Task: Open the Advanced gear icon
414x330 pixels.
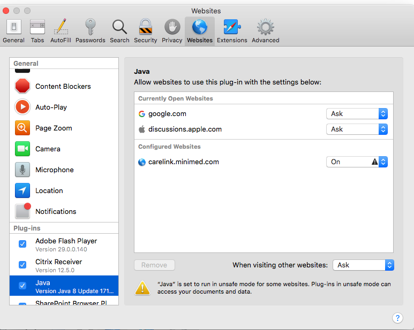Action: (x=265, y=27)
